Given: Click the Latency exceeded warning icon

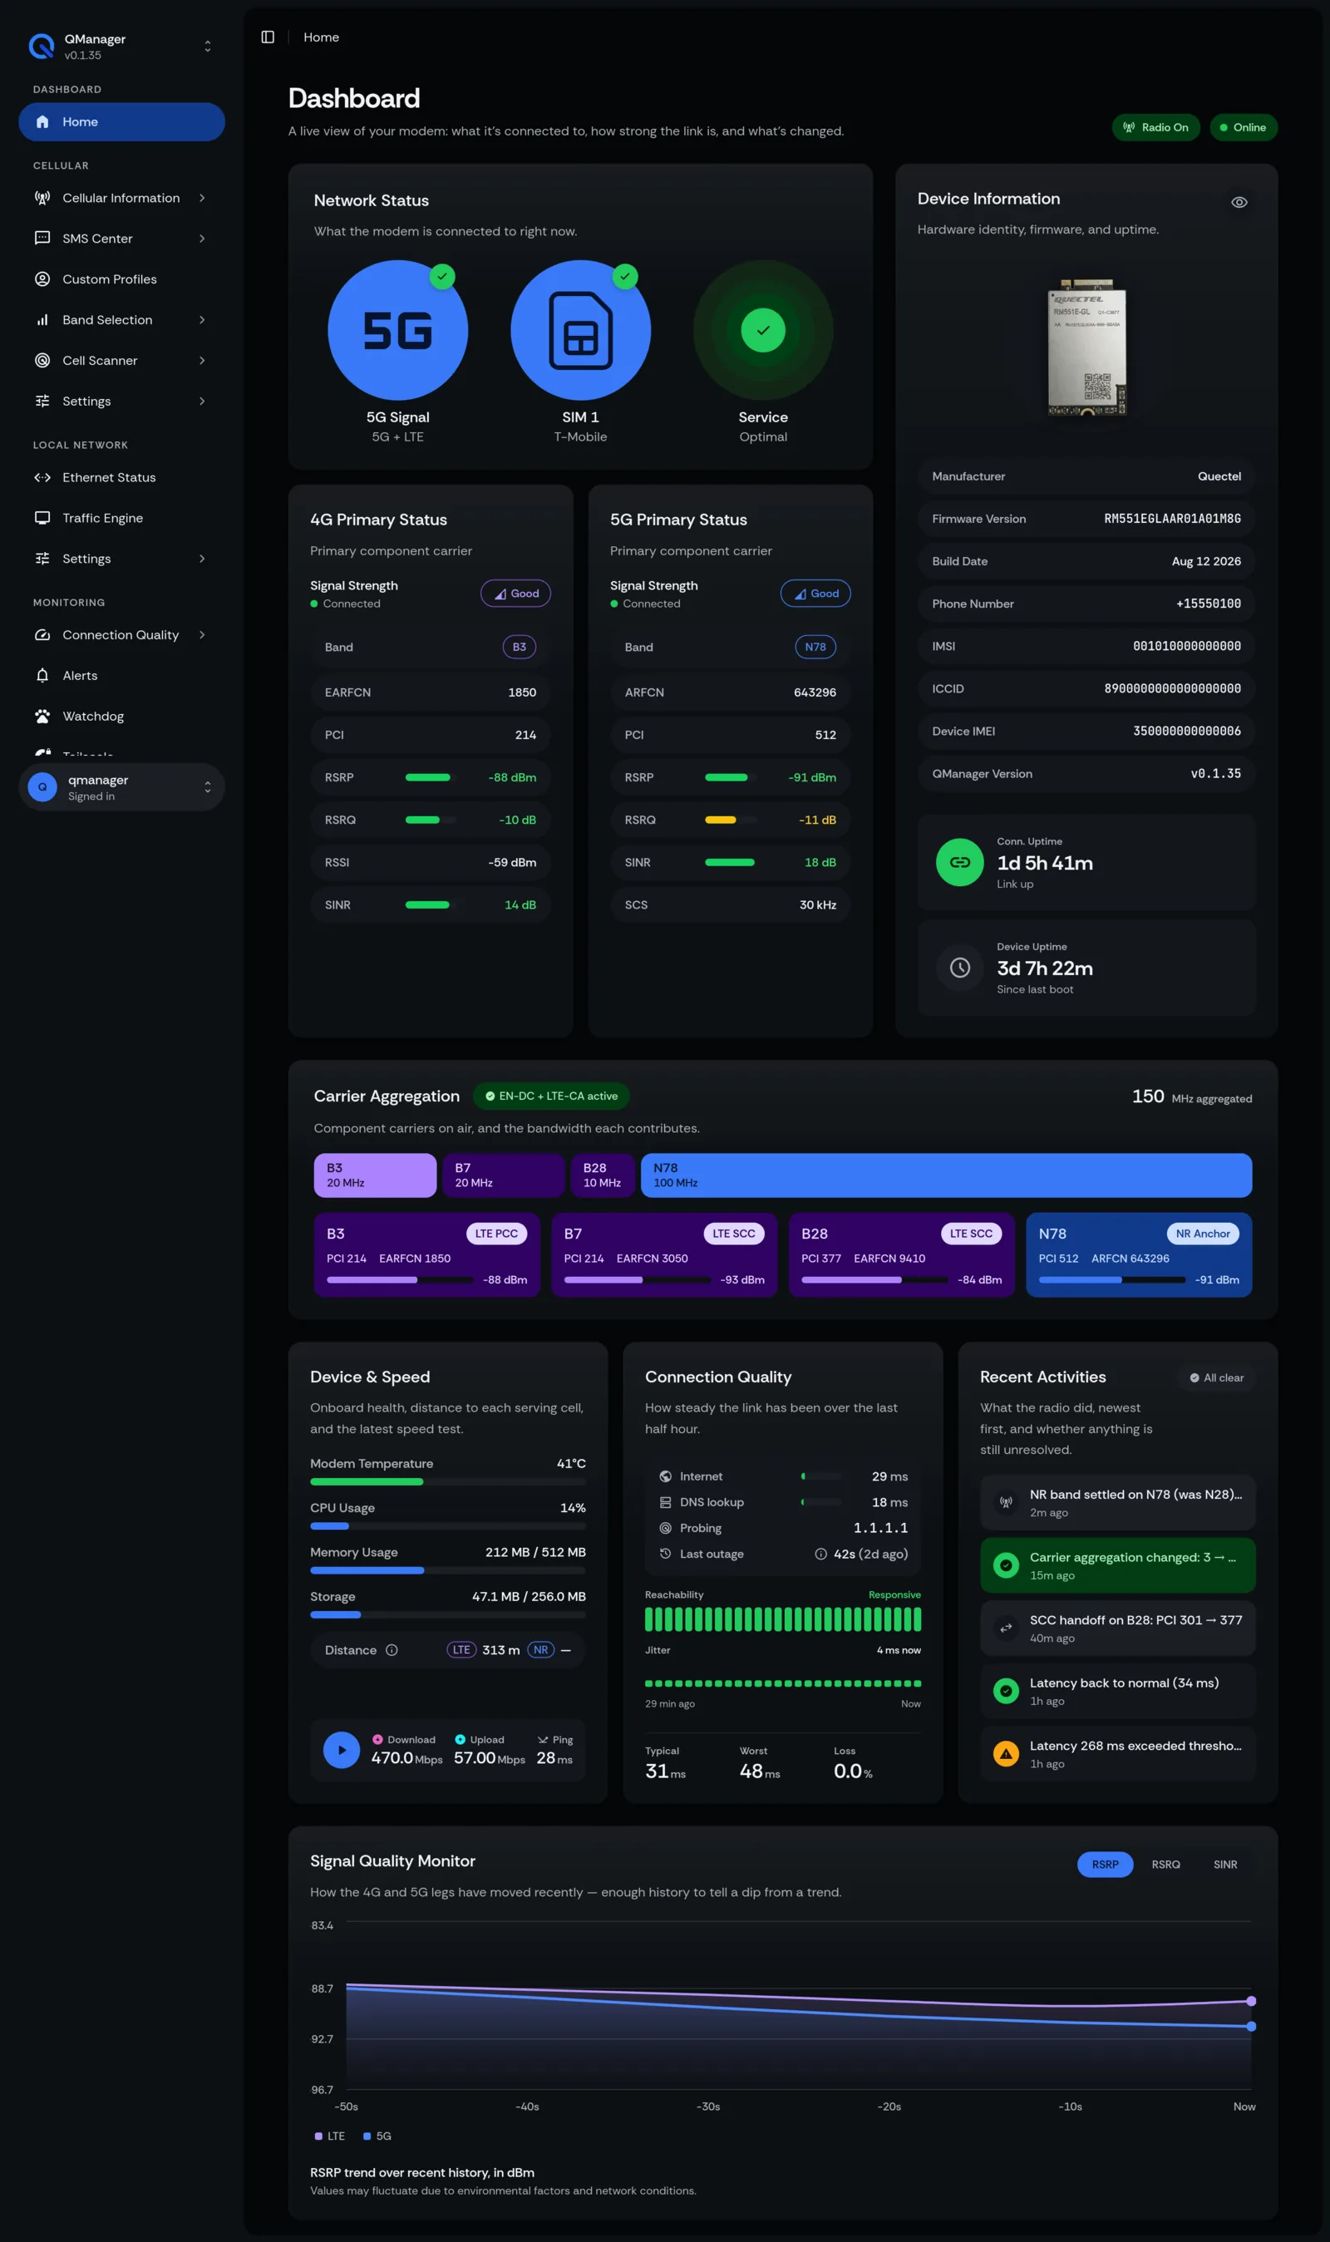Looking at the screenshot, I should (x=1007, y=1754).
